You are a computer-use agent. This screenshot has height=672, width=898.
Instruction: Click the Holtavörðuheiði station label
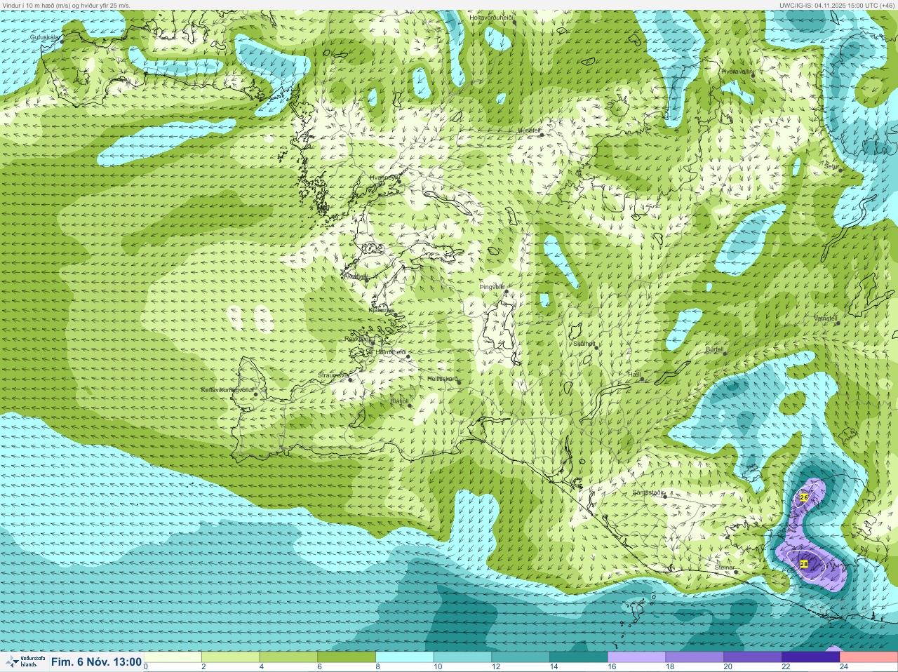[x=492, y=18]
